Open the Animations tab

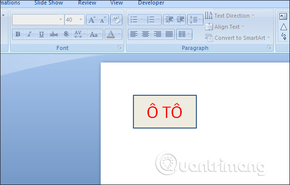click(x=10, y=3)
